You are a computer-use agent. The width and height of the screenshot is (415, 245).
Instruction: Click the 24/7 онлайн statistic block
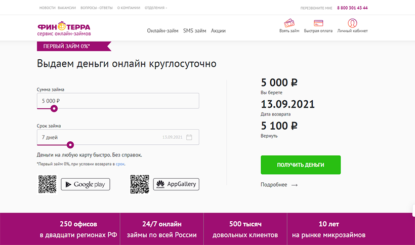162,229
